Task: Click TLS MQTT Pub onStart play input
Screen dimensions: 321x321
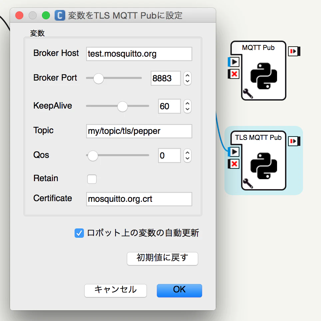Action: tap(234, 152)
